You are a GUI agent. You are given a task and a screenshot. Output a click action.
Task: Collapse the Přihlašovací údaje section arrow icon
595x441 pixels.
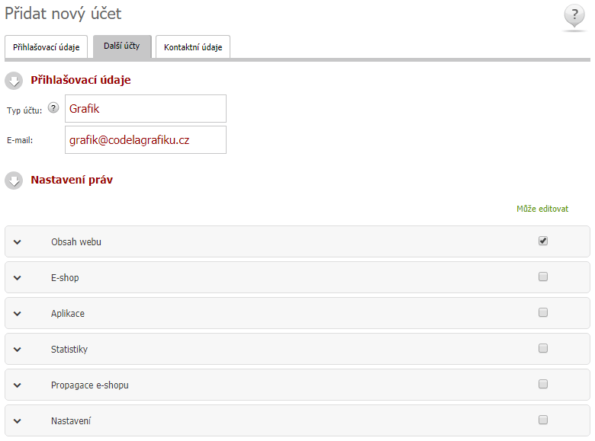pos(14,81)
